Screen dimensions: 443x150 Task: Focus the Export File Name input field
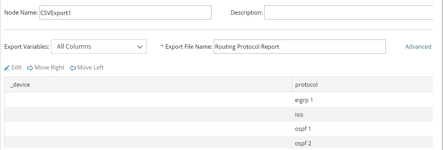tap(300, 47)
